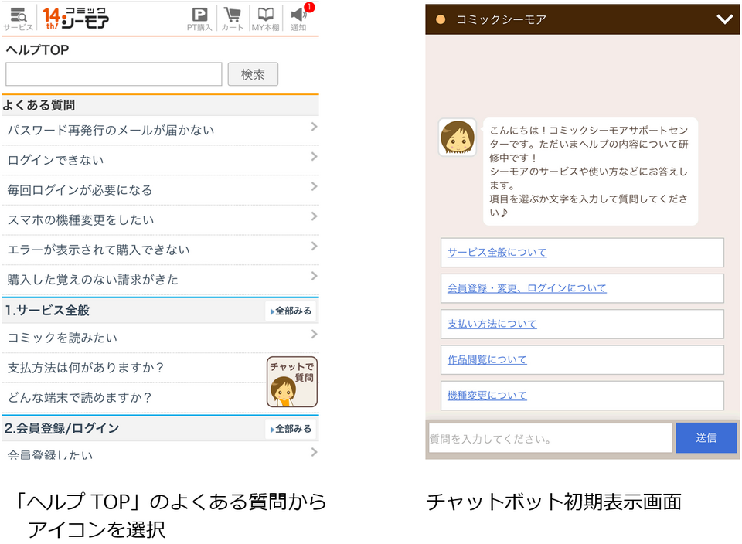Image resolution: width=742 pixels, height=544 pixels.
Task: Open the PT purchase icon
Action: click(x=199, y=17)
